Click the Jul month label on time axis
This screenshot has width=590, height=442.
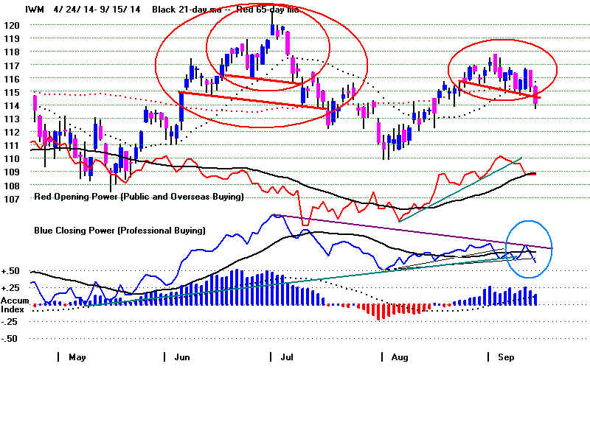pyautogui.click(x=287, y=357)
